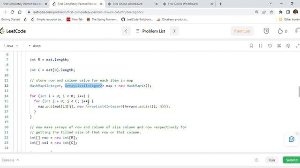
Task: Open 'The Spring Framew...' bookmark
Action: 102,19
